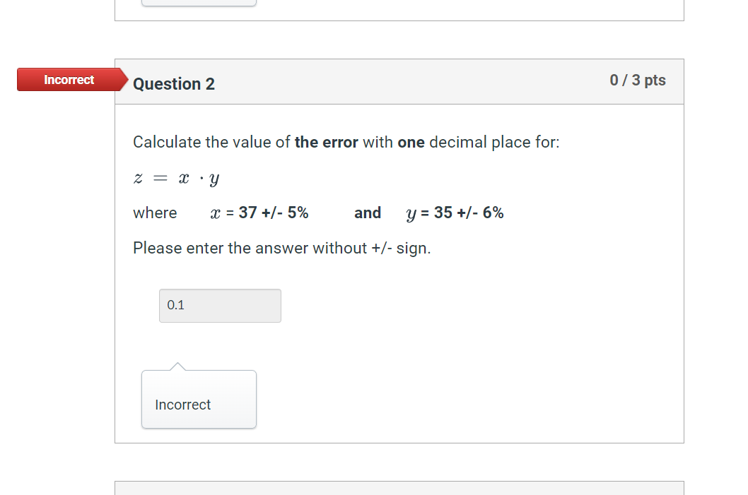Select the value x = 37 +/- 5%
748x495 pixels.
click(x=259, y=213)
